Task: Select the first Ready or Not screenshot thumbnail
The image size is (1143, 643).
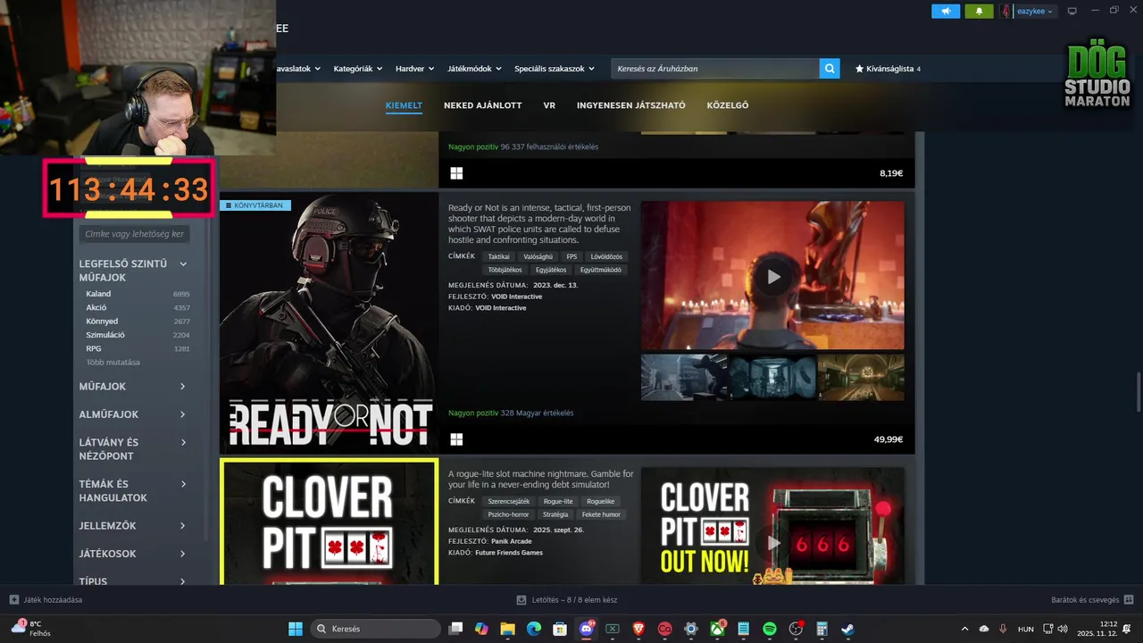Action: tap(684, 377)
